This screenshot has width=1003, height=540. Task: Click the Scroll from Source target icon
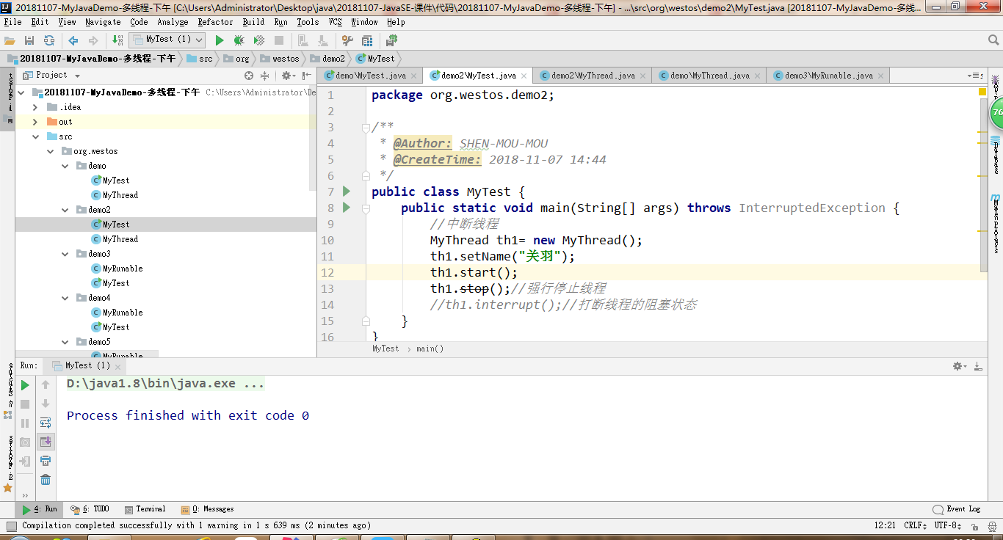point(249,76)
